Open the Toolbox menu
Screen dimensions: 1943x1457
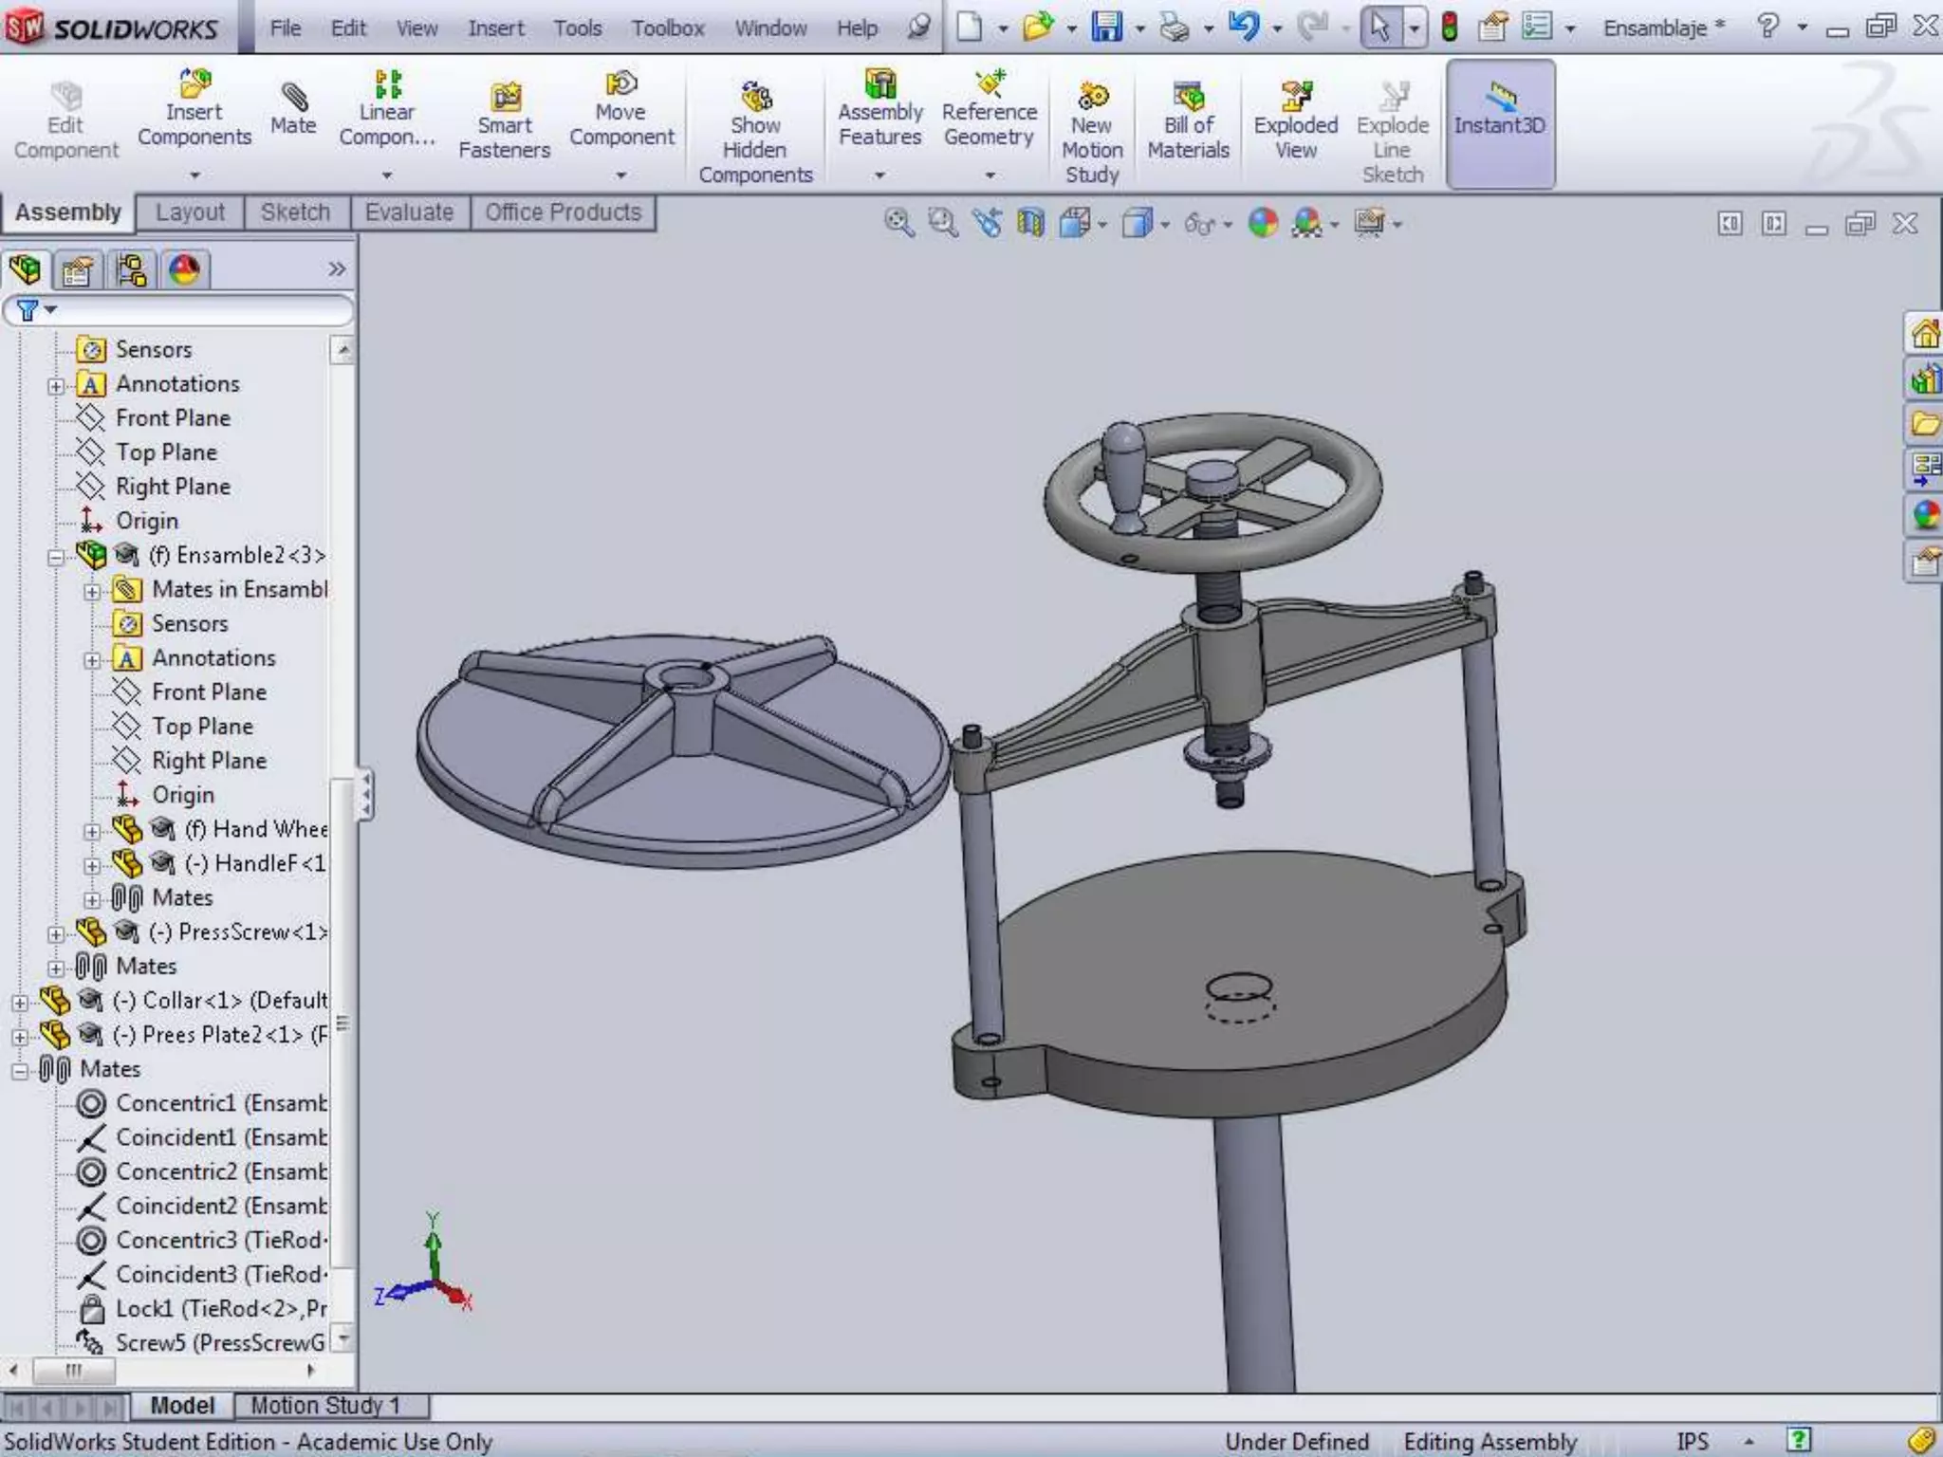(668, 28)
